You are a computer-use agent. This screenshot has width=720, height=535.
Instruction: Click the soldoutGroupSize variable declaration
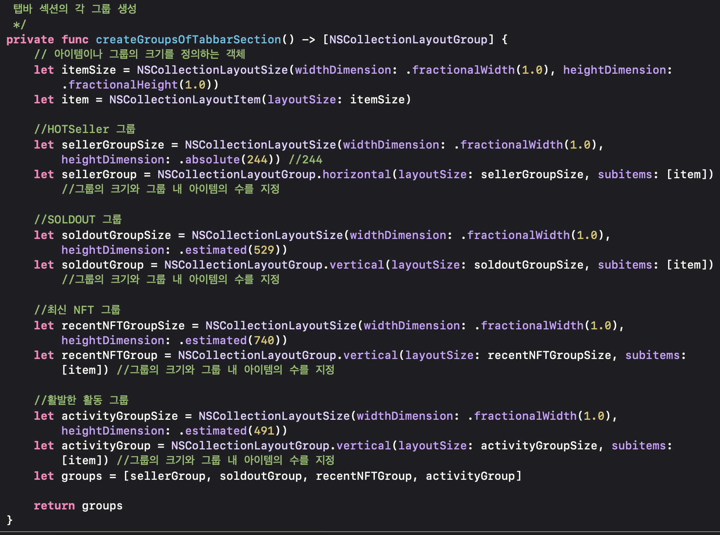click(116, 235)
